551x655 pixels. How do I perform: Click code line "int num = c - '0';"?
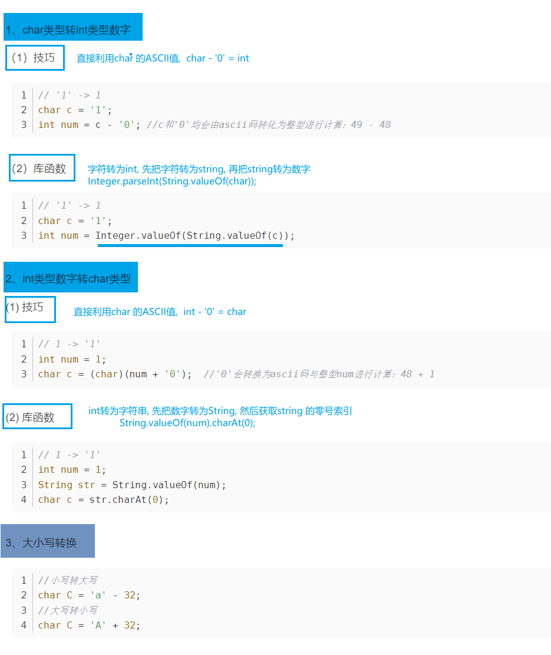point(90,124)
